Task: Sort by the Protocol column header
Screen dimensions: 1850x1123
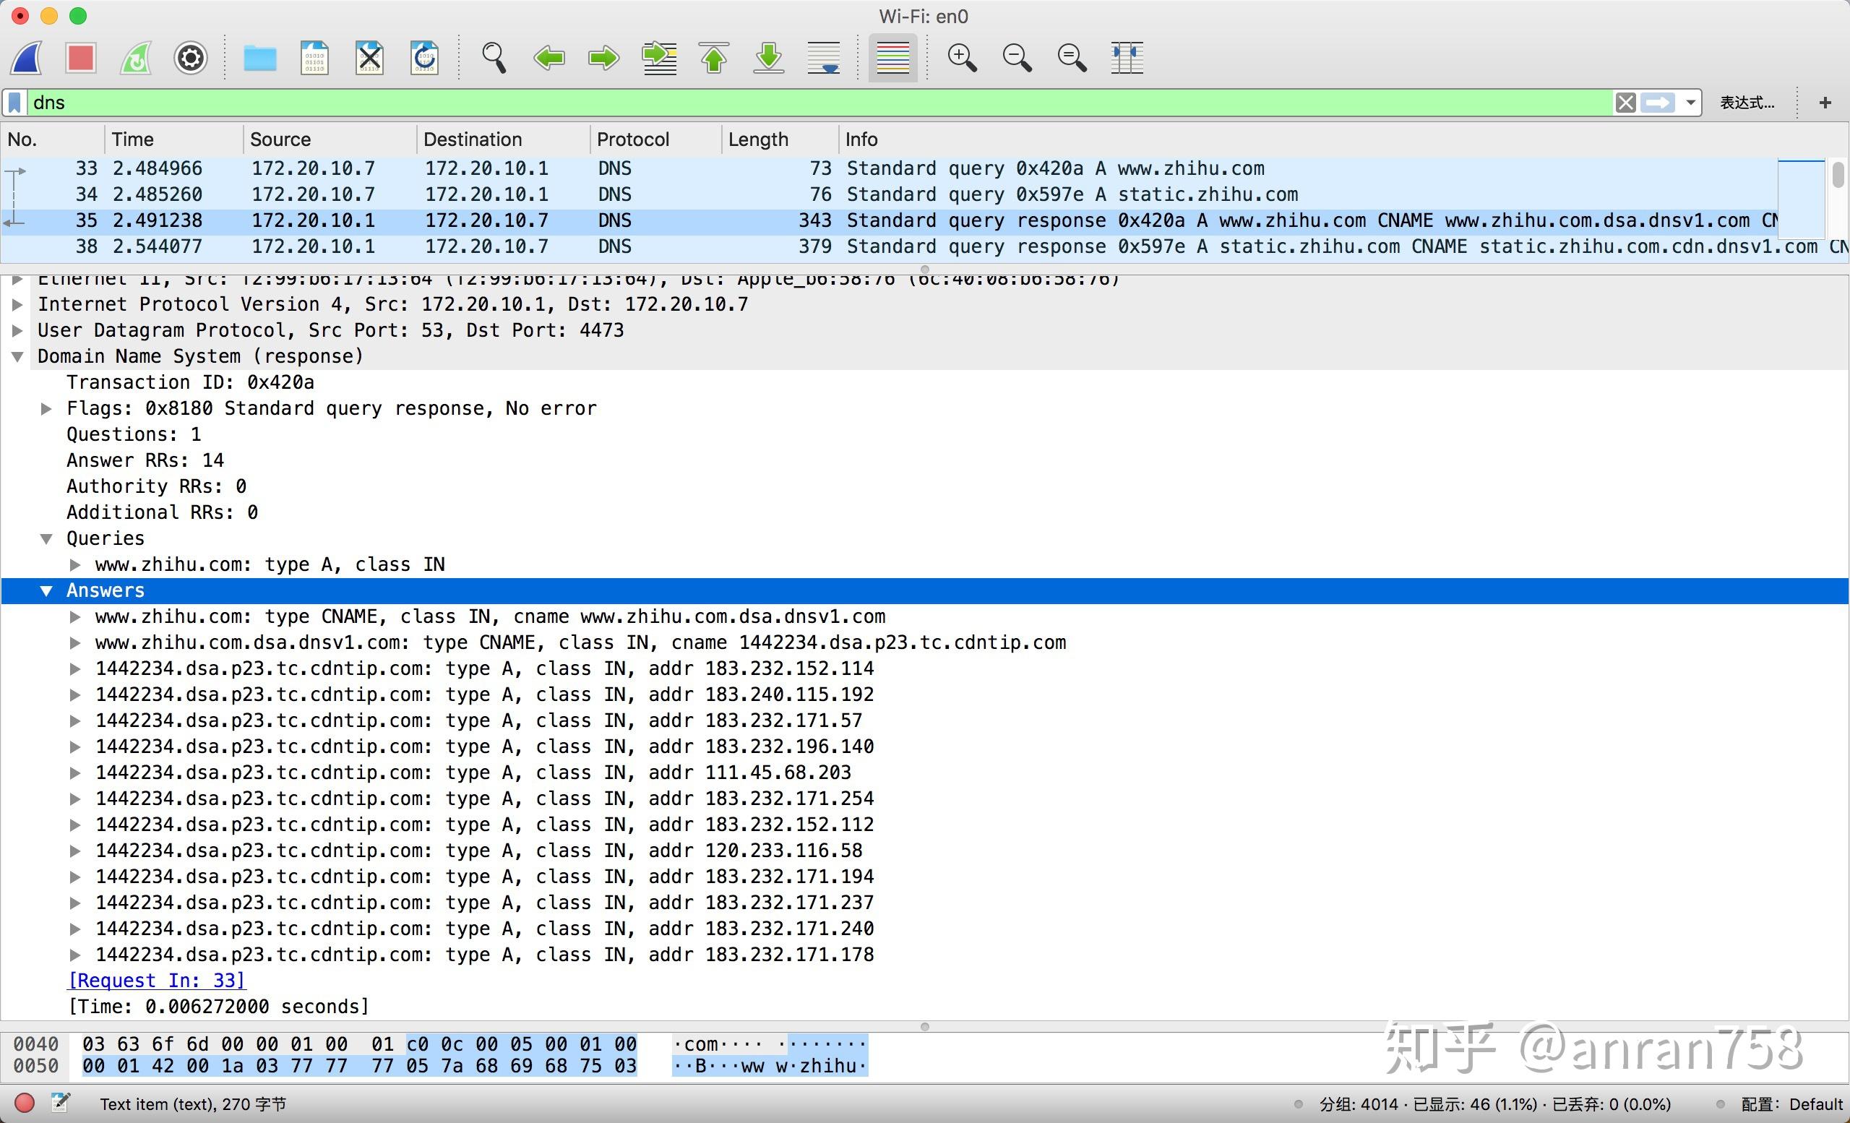Action: click(656, 139)
